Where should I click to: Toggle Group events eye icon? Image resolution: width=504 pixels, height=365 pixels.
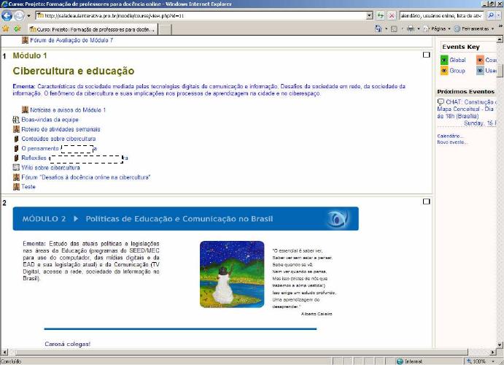click(x=444, y=71)
